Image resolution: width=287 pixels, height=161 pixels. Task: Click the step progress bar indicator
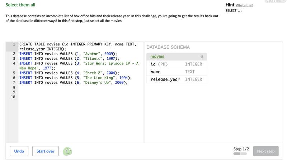tap(240, 154)
